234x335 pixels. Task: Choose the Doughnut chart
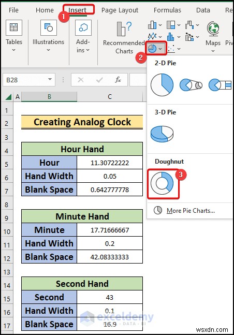(162, 183)
